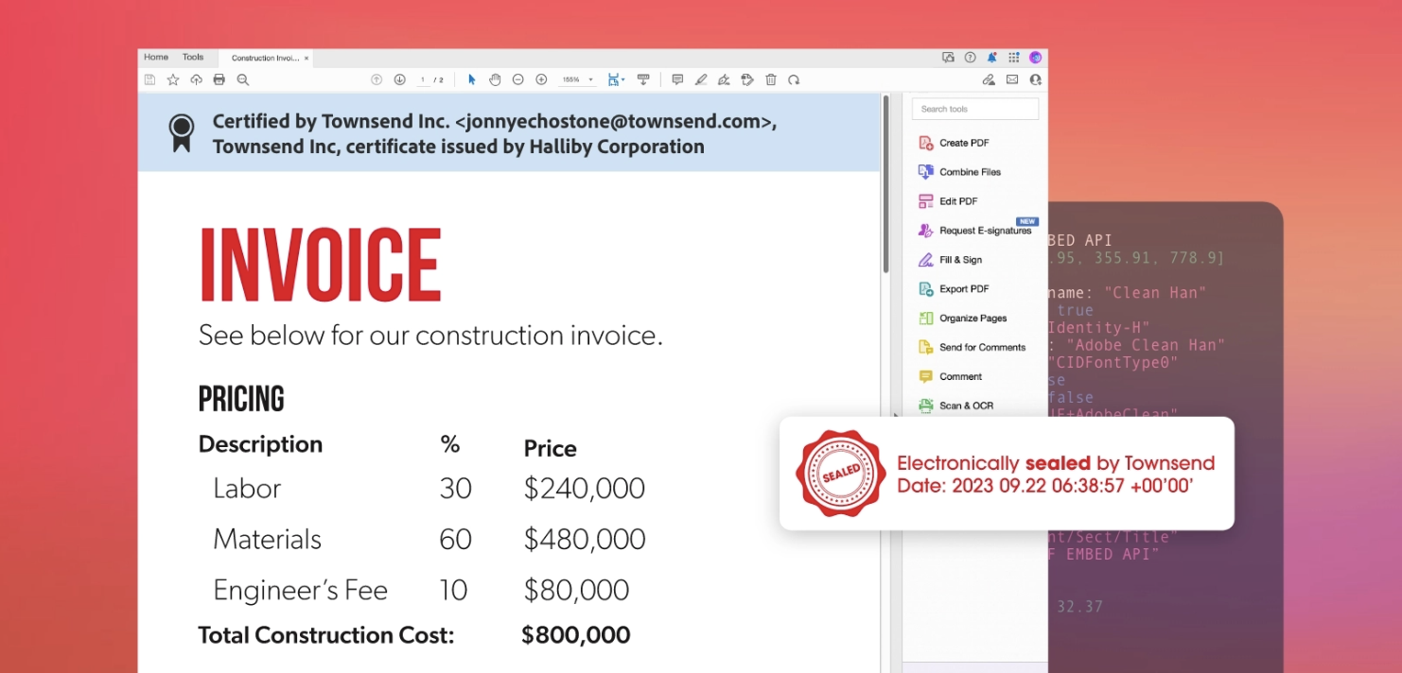Go to previous page arrow
The height and width of the screenshot is (673, 1402).
click(377, 80)
